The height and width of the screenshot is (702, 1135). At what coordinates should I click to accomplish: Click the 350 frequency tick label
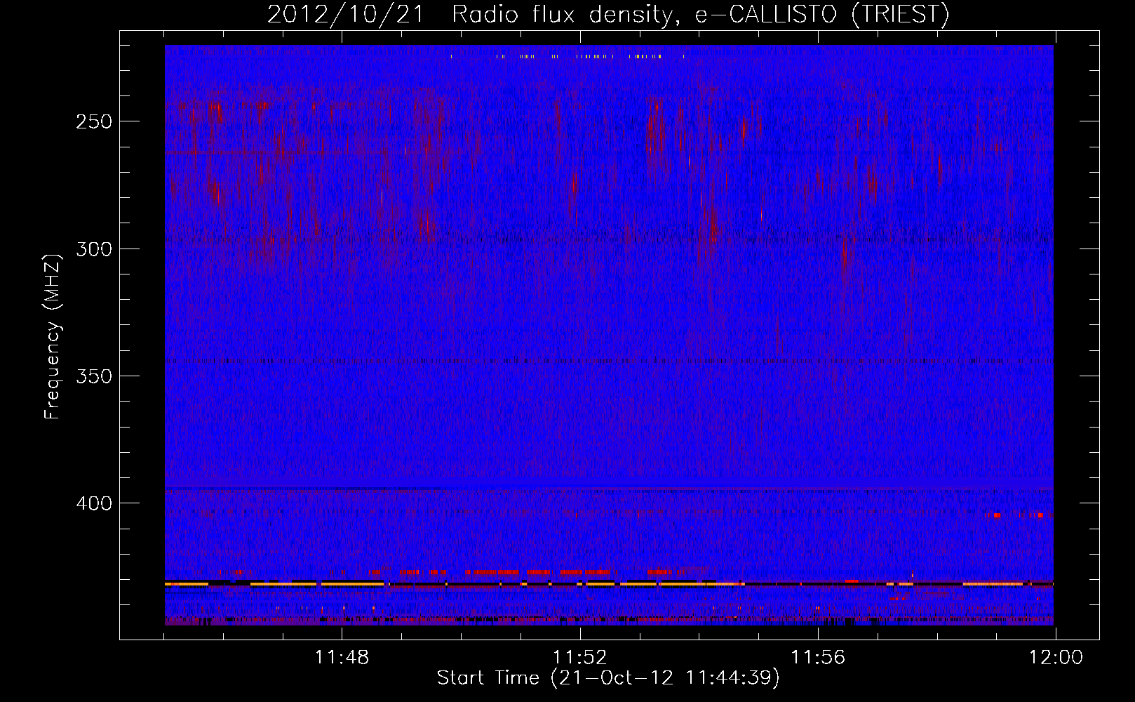click(94, 376)
